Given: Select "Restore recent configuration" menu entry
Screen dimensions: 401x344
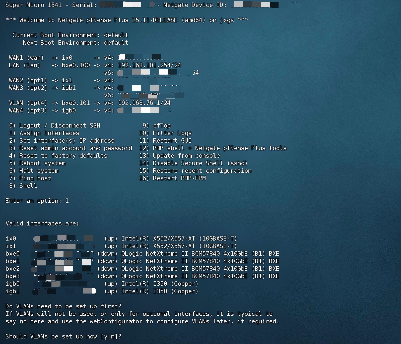Looking at the screenshot, I should coord(202,171).
